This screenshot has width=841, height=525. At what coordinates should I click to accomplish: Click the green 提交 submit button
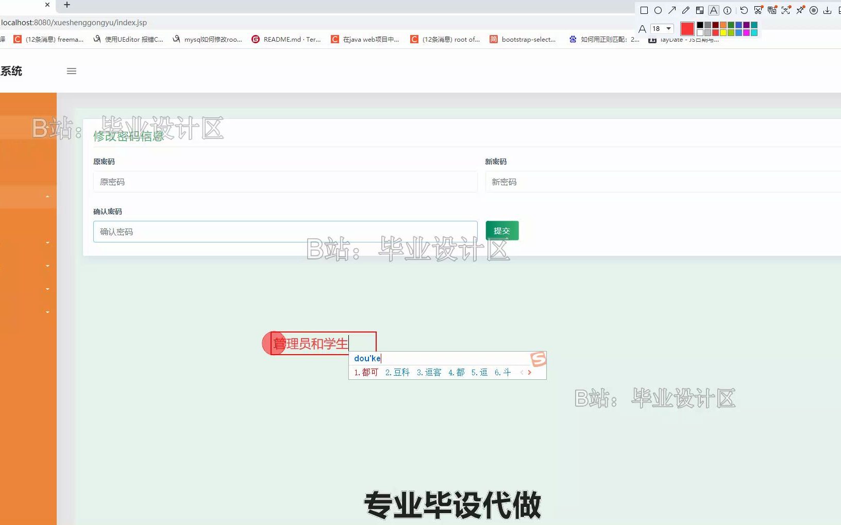(x=502, y=231)
